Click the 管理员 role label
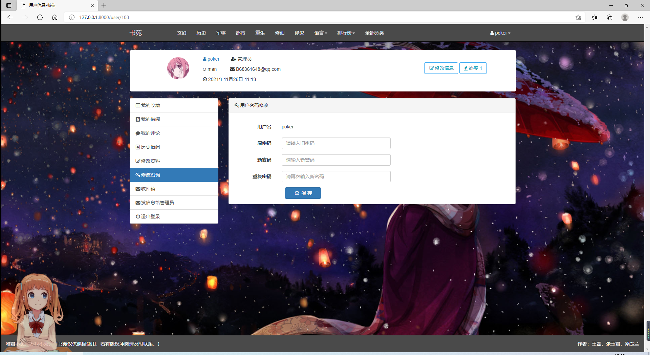This screenshot has width=650, height=355. (x=244, y=59)
